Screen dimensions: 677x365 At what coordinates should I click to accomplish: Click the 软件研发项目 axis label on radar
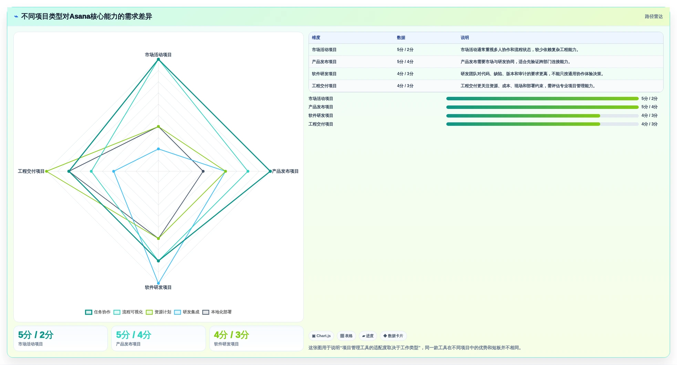pos(158,287)
